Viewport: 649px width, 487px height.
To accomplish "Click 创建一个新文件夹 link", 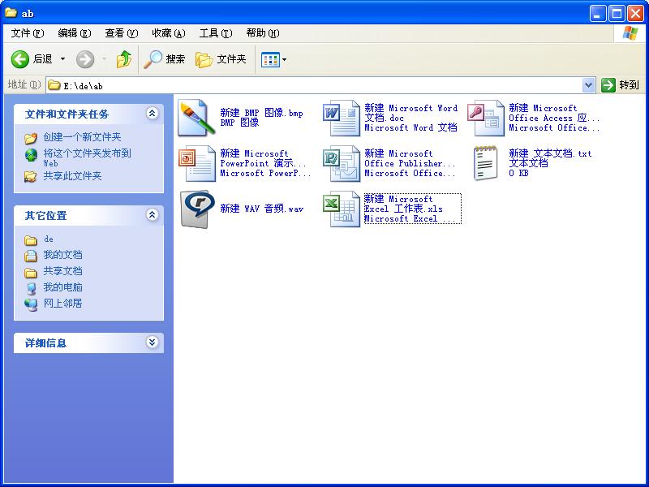I will [x=83, y=137].
